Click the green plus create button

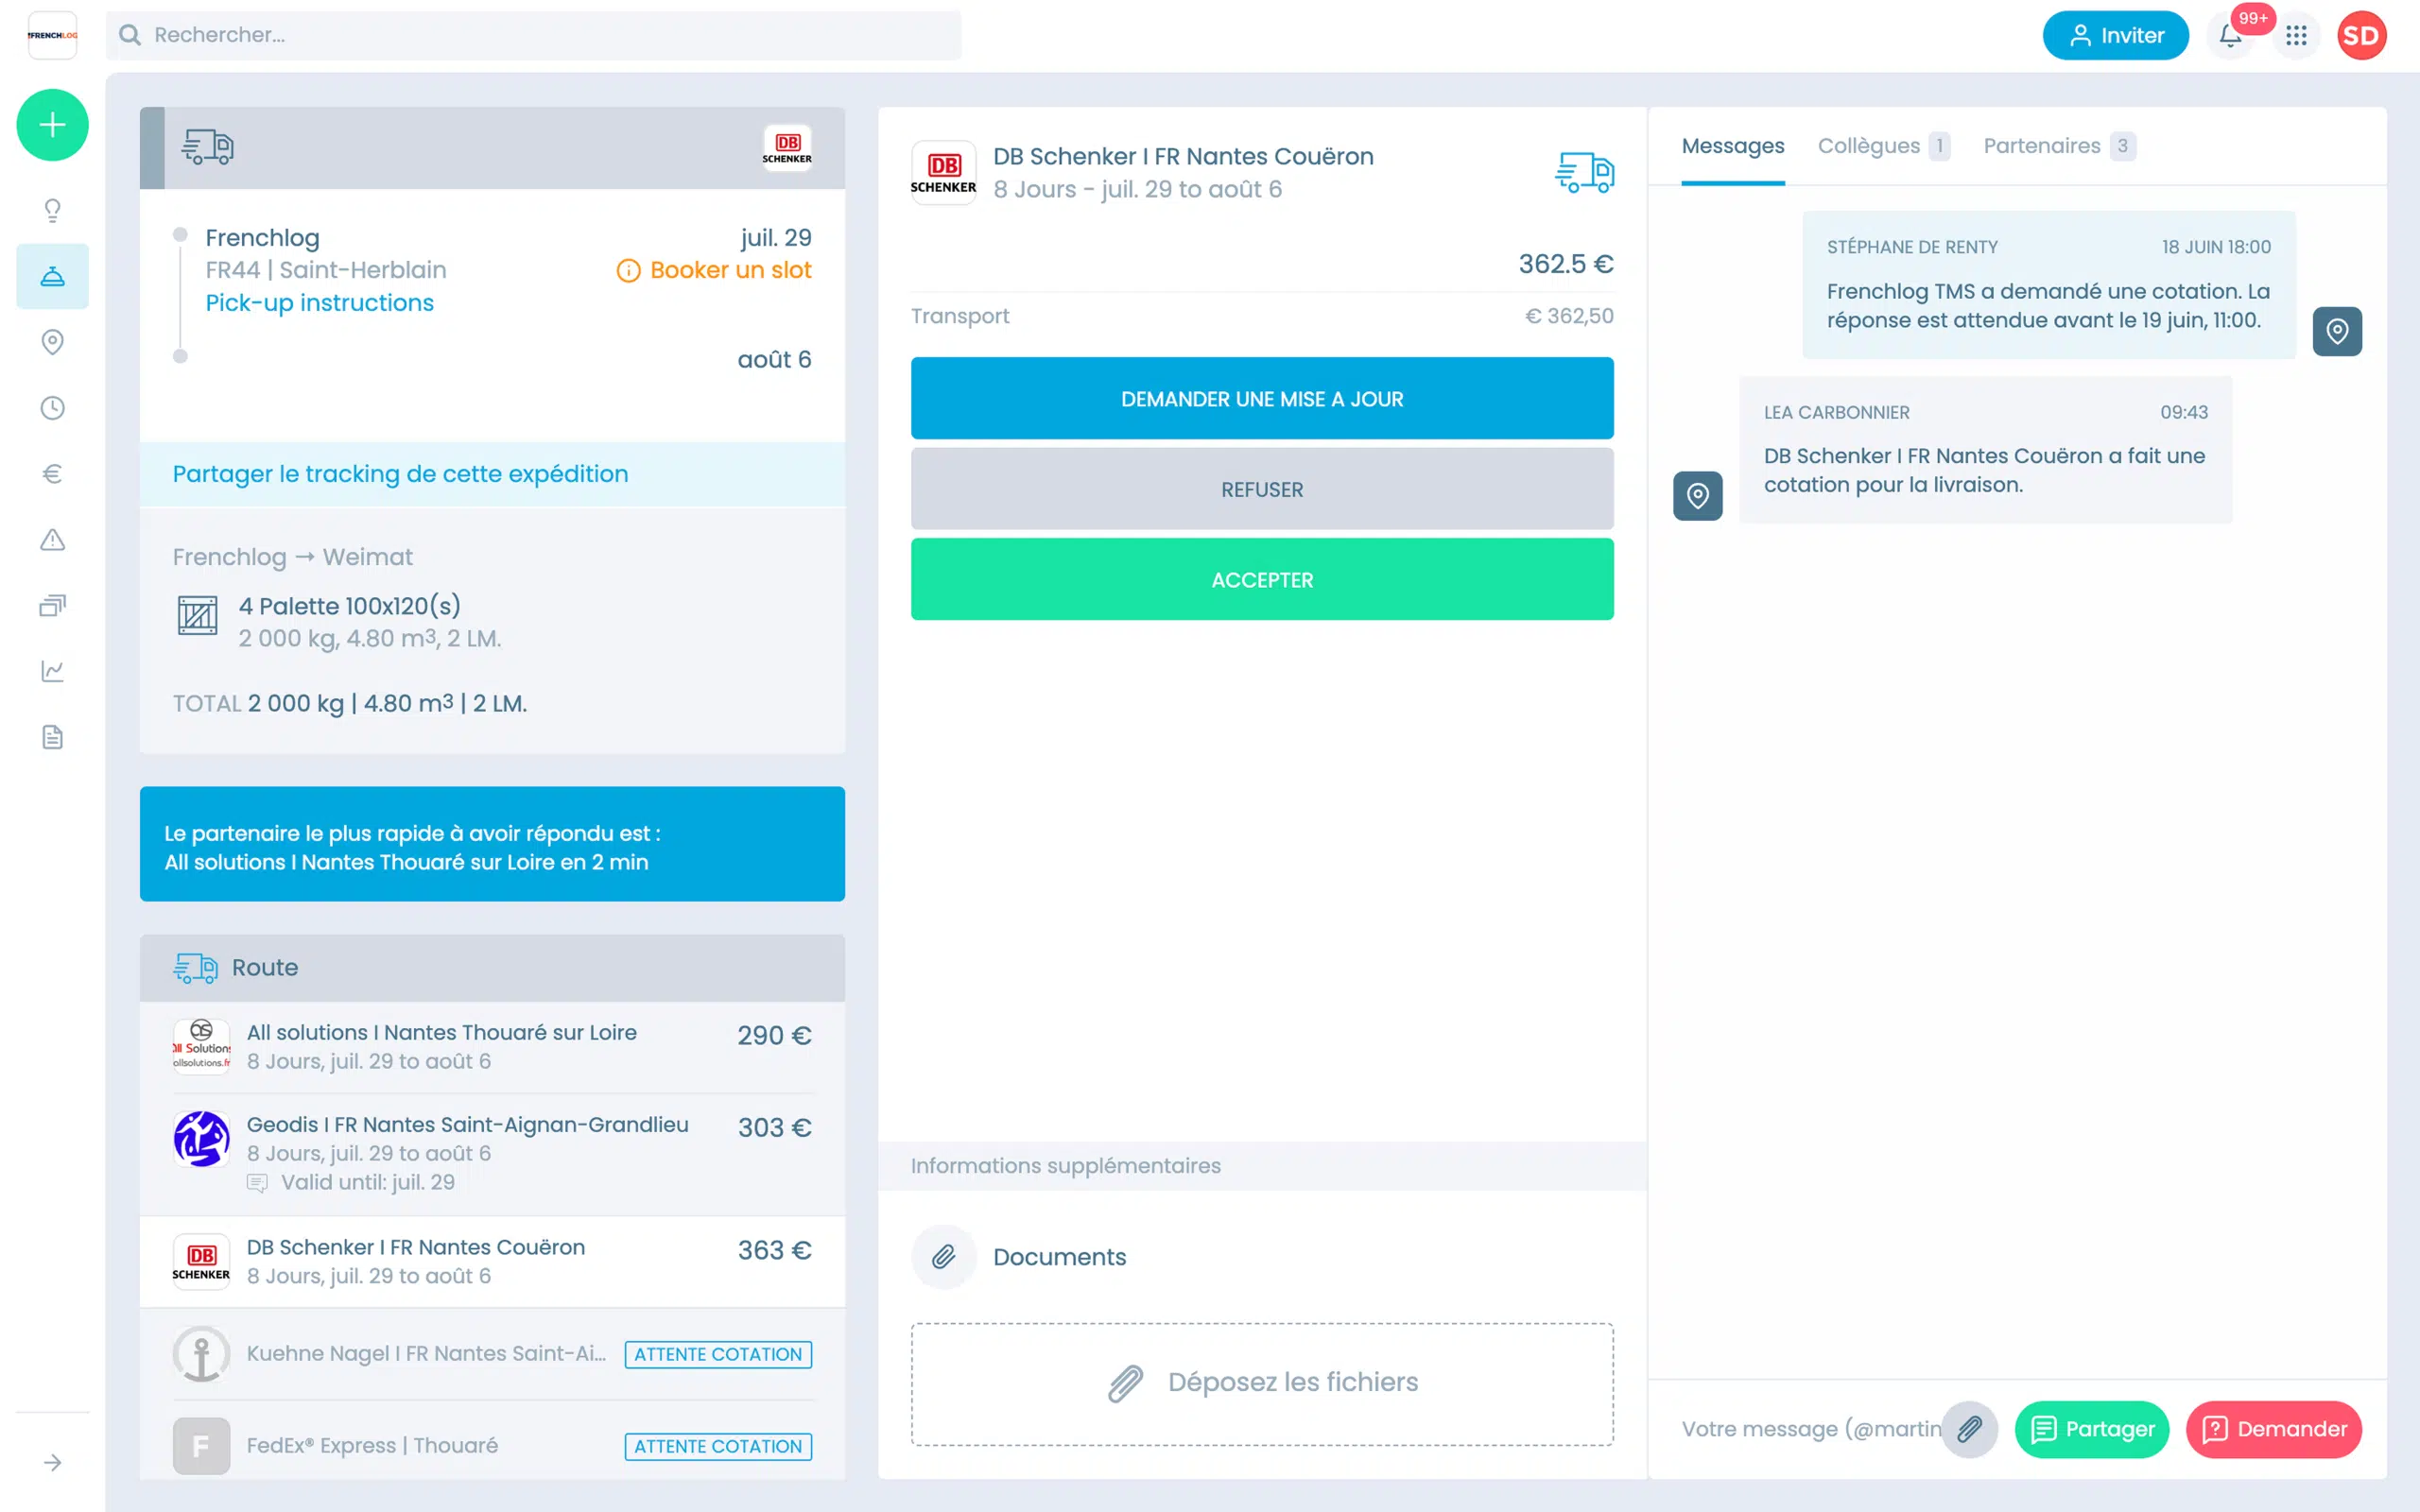coord(52,125)
